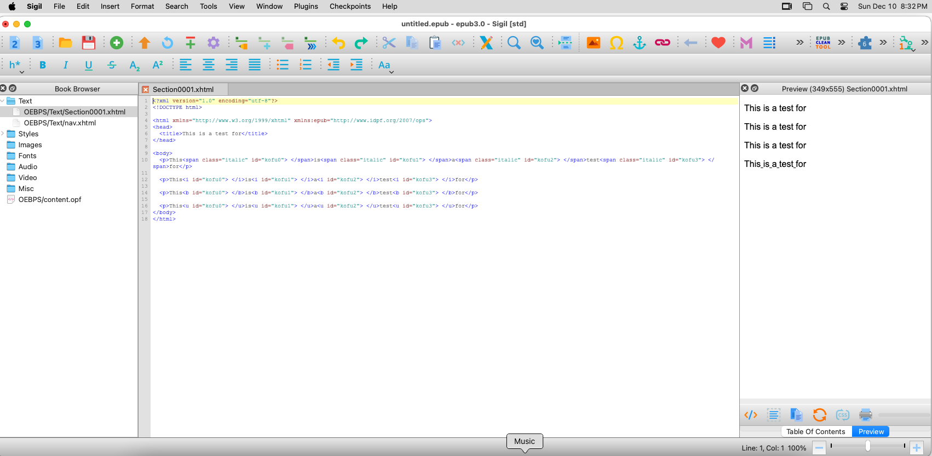The width and height of the screenshot is (932, 456).
Task: Float the Book Browser panel
Action: pos(13,88)
